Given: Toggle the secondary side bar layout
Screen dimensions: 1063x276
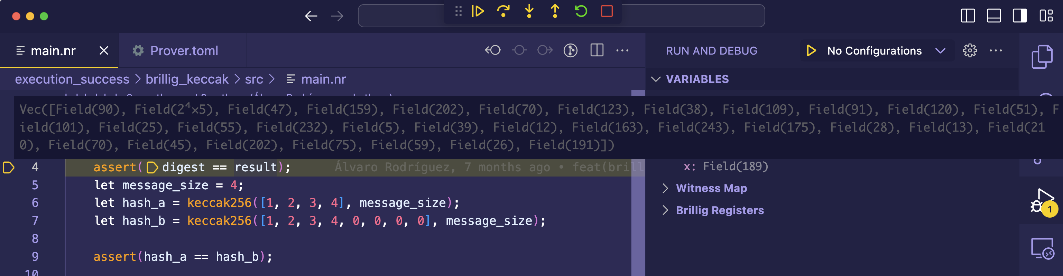Looking at the screenshot, I should (x=1019, y=16).
